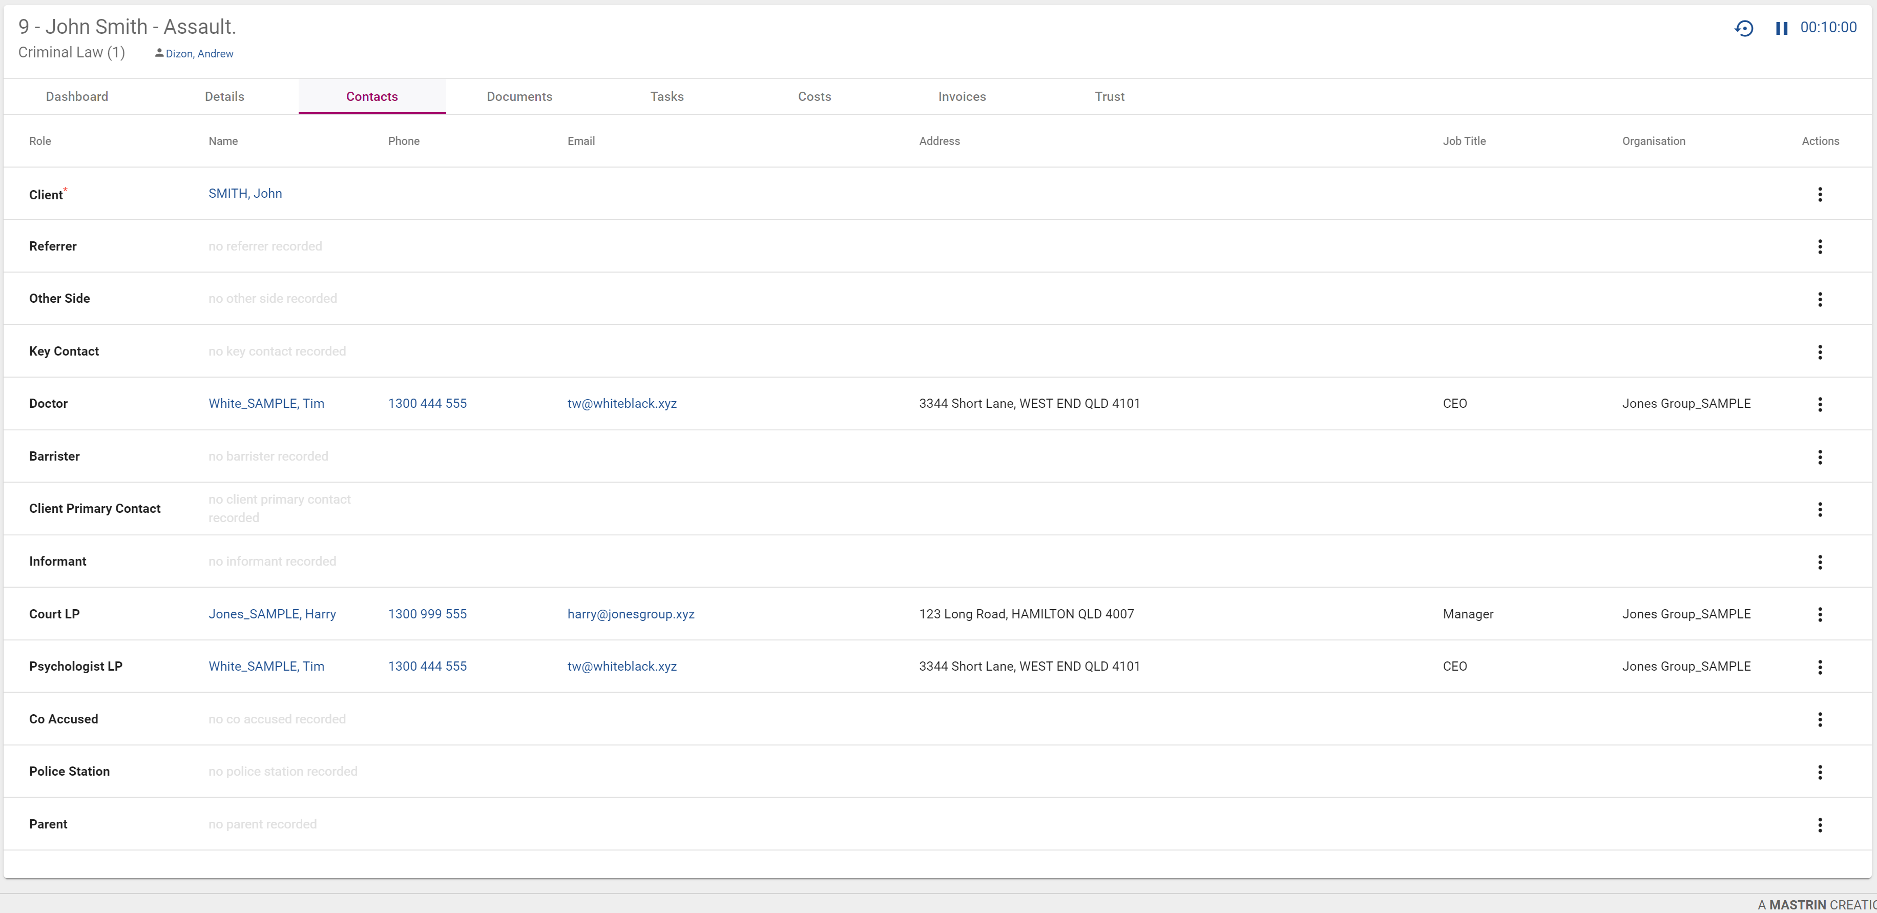Open the actions menu on the Referrer row

pyautogui.click(x=1820, y=247)
